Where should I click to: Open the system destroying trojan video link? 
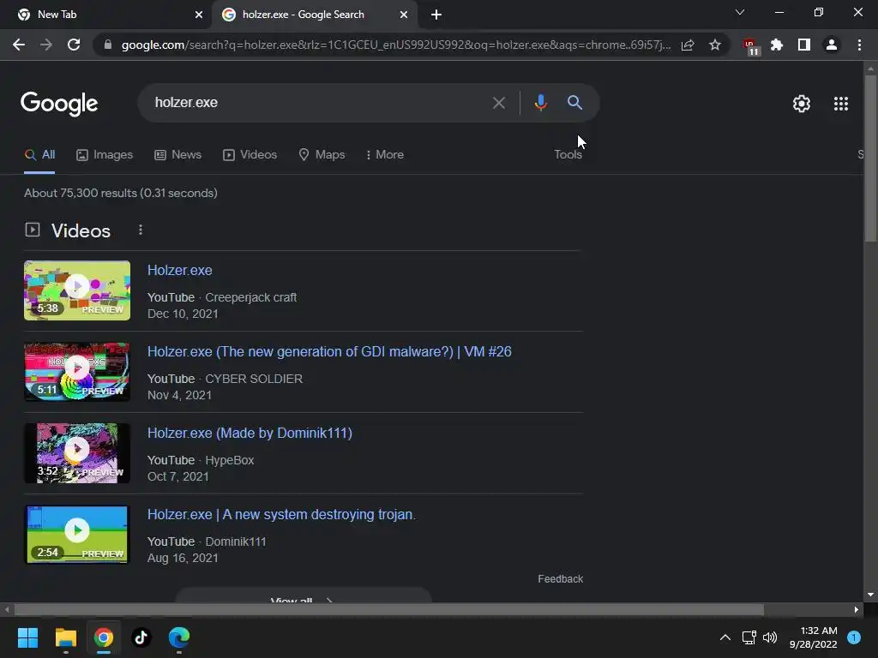point(281,514)
